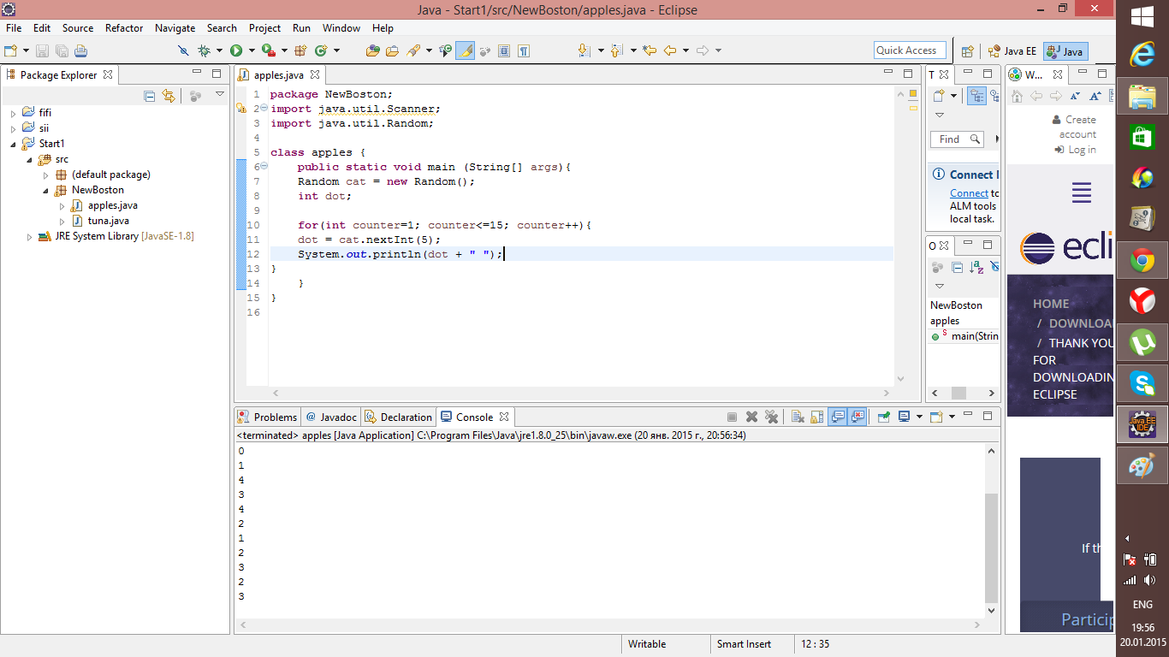Remove all terminated launches in Console view
1169x657 pixels.
(770, 417)
